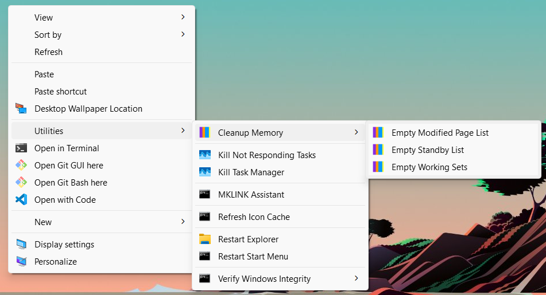Click the Open Git Bash here icon
546x295 pixels.
[x=21, y=183]
